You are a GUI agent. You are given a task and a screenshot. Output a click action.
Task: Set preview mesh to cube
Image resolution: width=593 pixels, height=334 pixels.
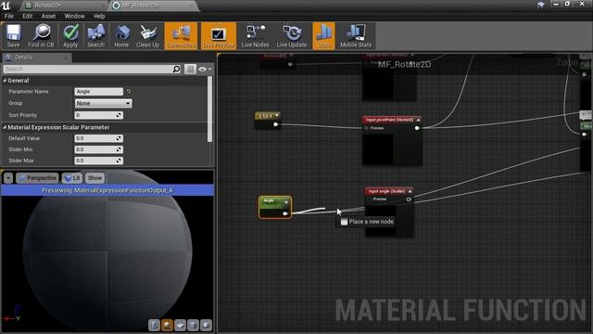click(x=193, y=326)
